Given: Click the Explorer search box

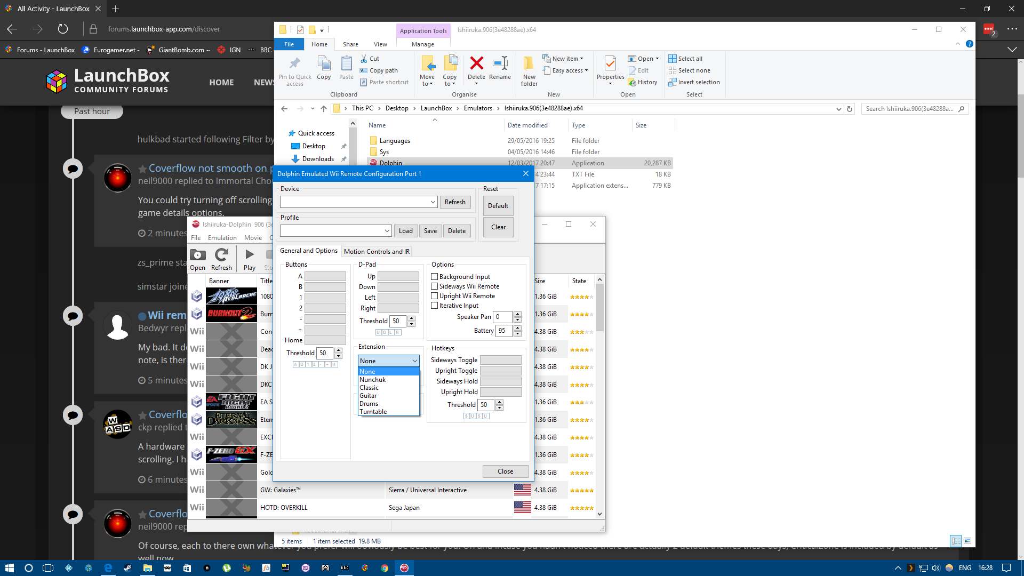Looking at the screenshot, I should click(914, 109).
